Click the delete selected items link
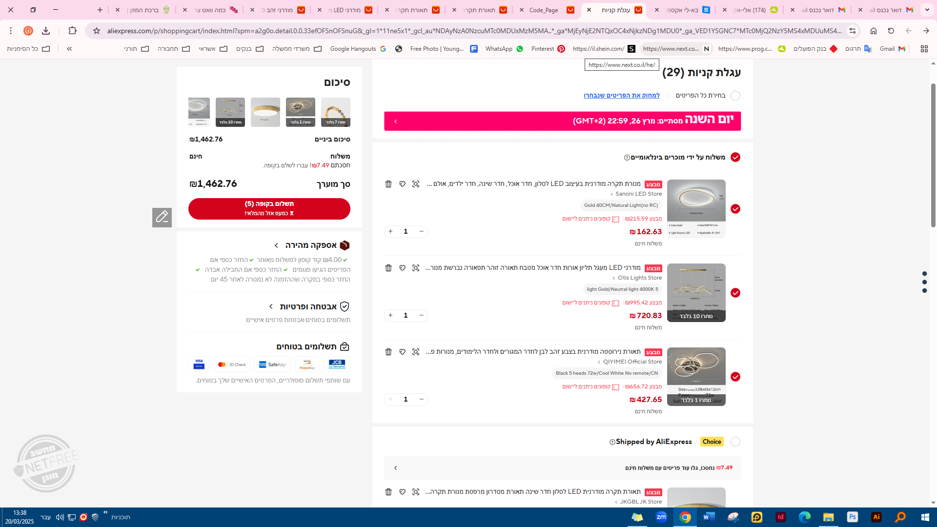Viewport: 937px width, 527px height. click(621, 96)
